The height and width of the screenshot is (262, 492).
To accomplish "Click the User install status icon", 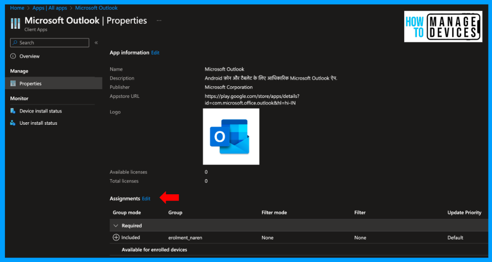I will [13, 123].
